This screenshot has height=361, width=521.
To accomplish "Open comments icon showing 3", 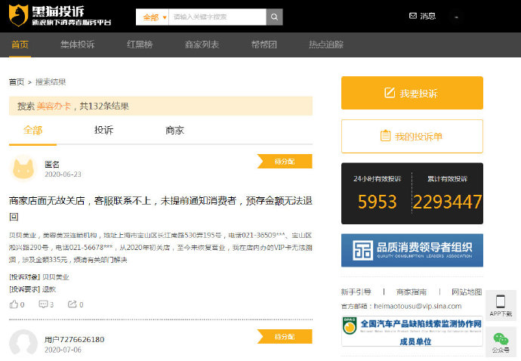I will [43, 304].
